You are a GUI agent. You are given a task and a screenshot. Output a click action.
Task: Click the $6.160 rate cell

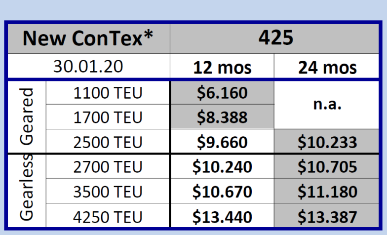[222, 92]
